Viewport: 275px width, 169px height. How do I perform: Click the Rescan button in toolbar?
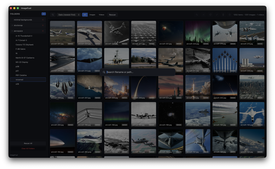tap(112, 15)
